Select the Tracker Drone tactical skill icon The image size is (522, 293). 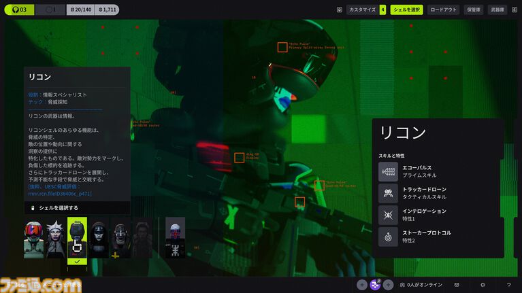[x=388, y=194]
